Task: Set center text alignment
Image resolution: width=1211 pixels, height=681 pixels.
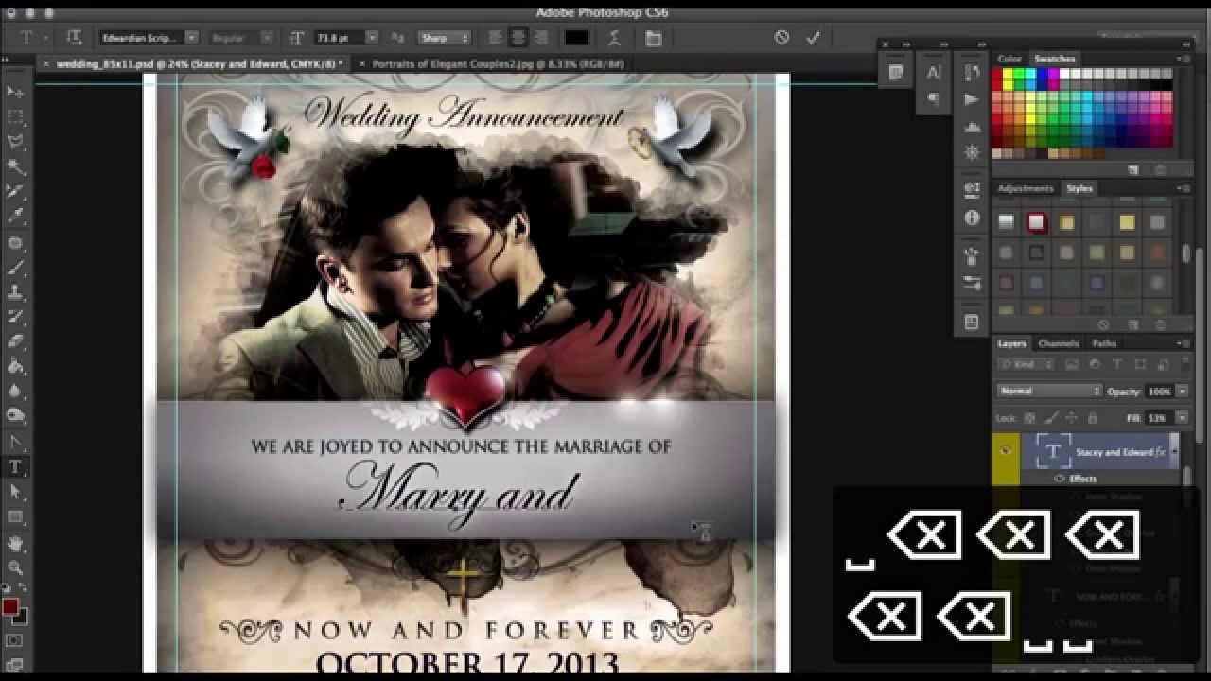Action: pos(518,38)
